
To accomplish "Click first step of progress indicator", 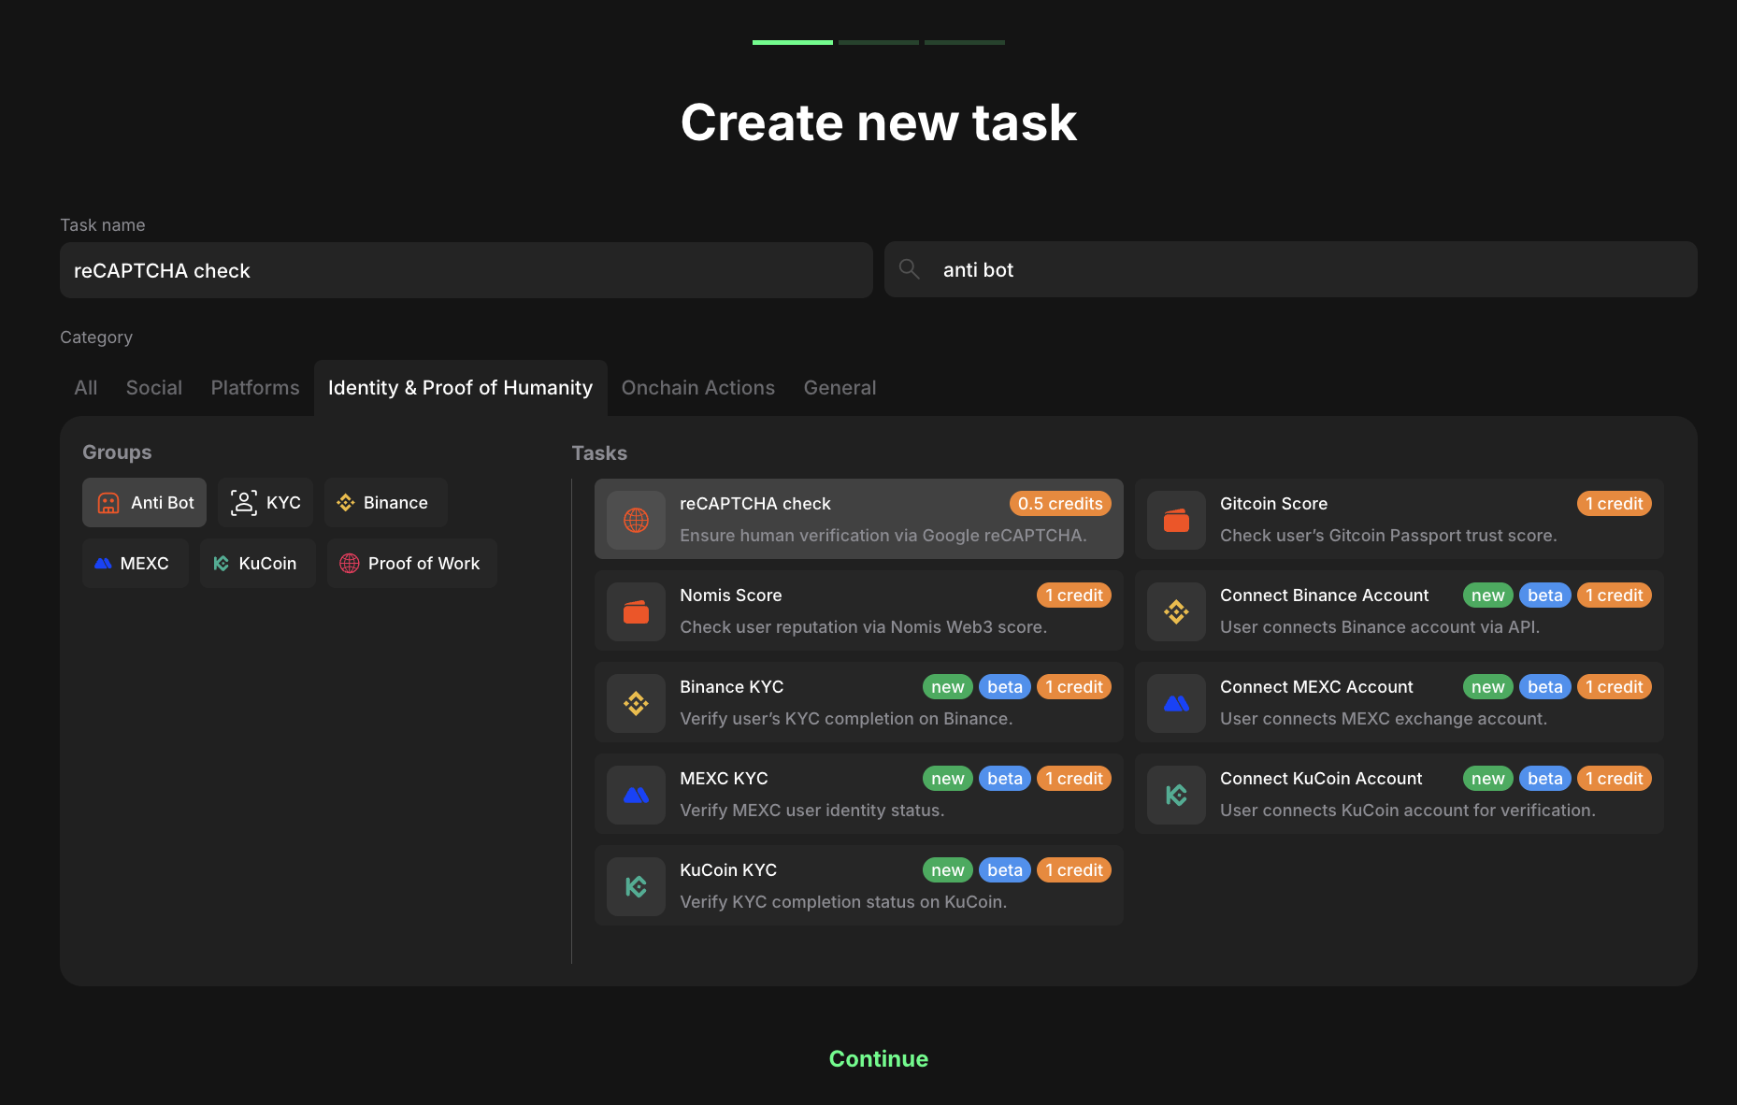I will [x=793, y=42].
